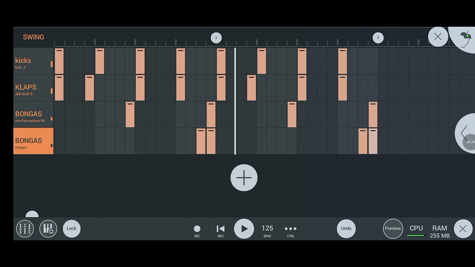Select the kicks channel

(x=33, y=61)
